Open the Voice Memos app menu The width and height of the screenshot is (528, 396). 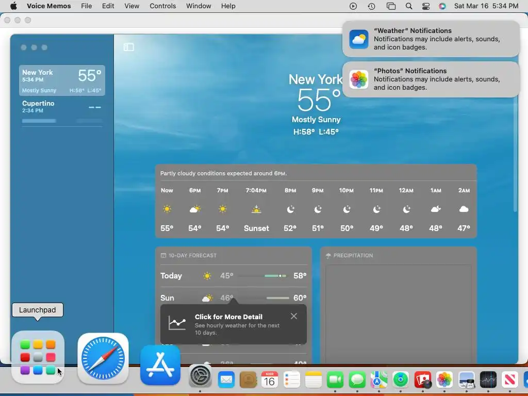(49, 6)
